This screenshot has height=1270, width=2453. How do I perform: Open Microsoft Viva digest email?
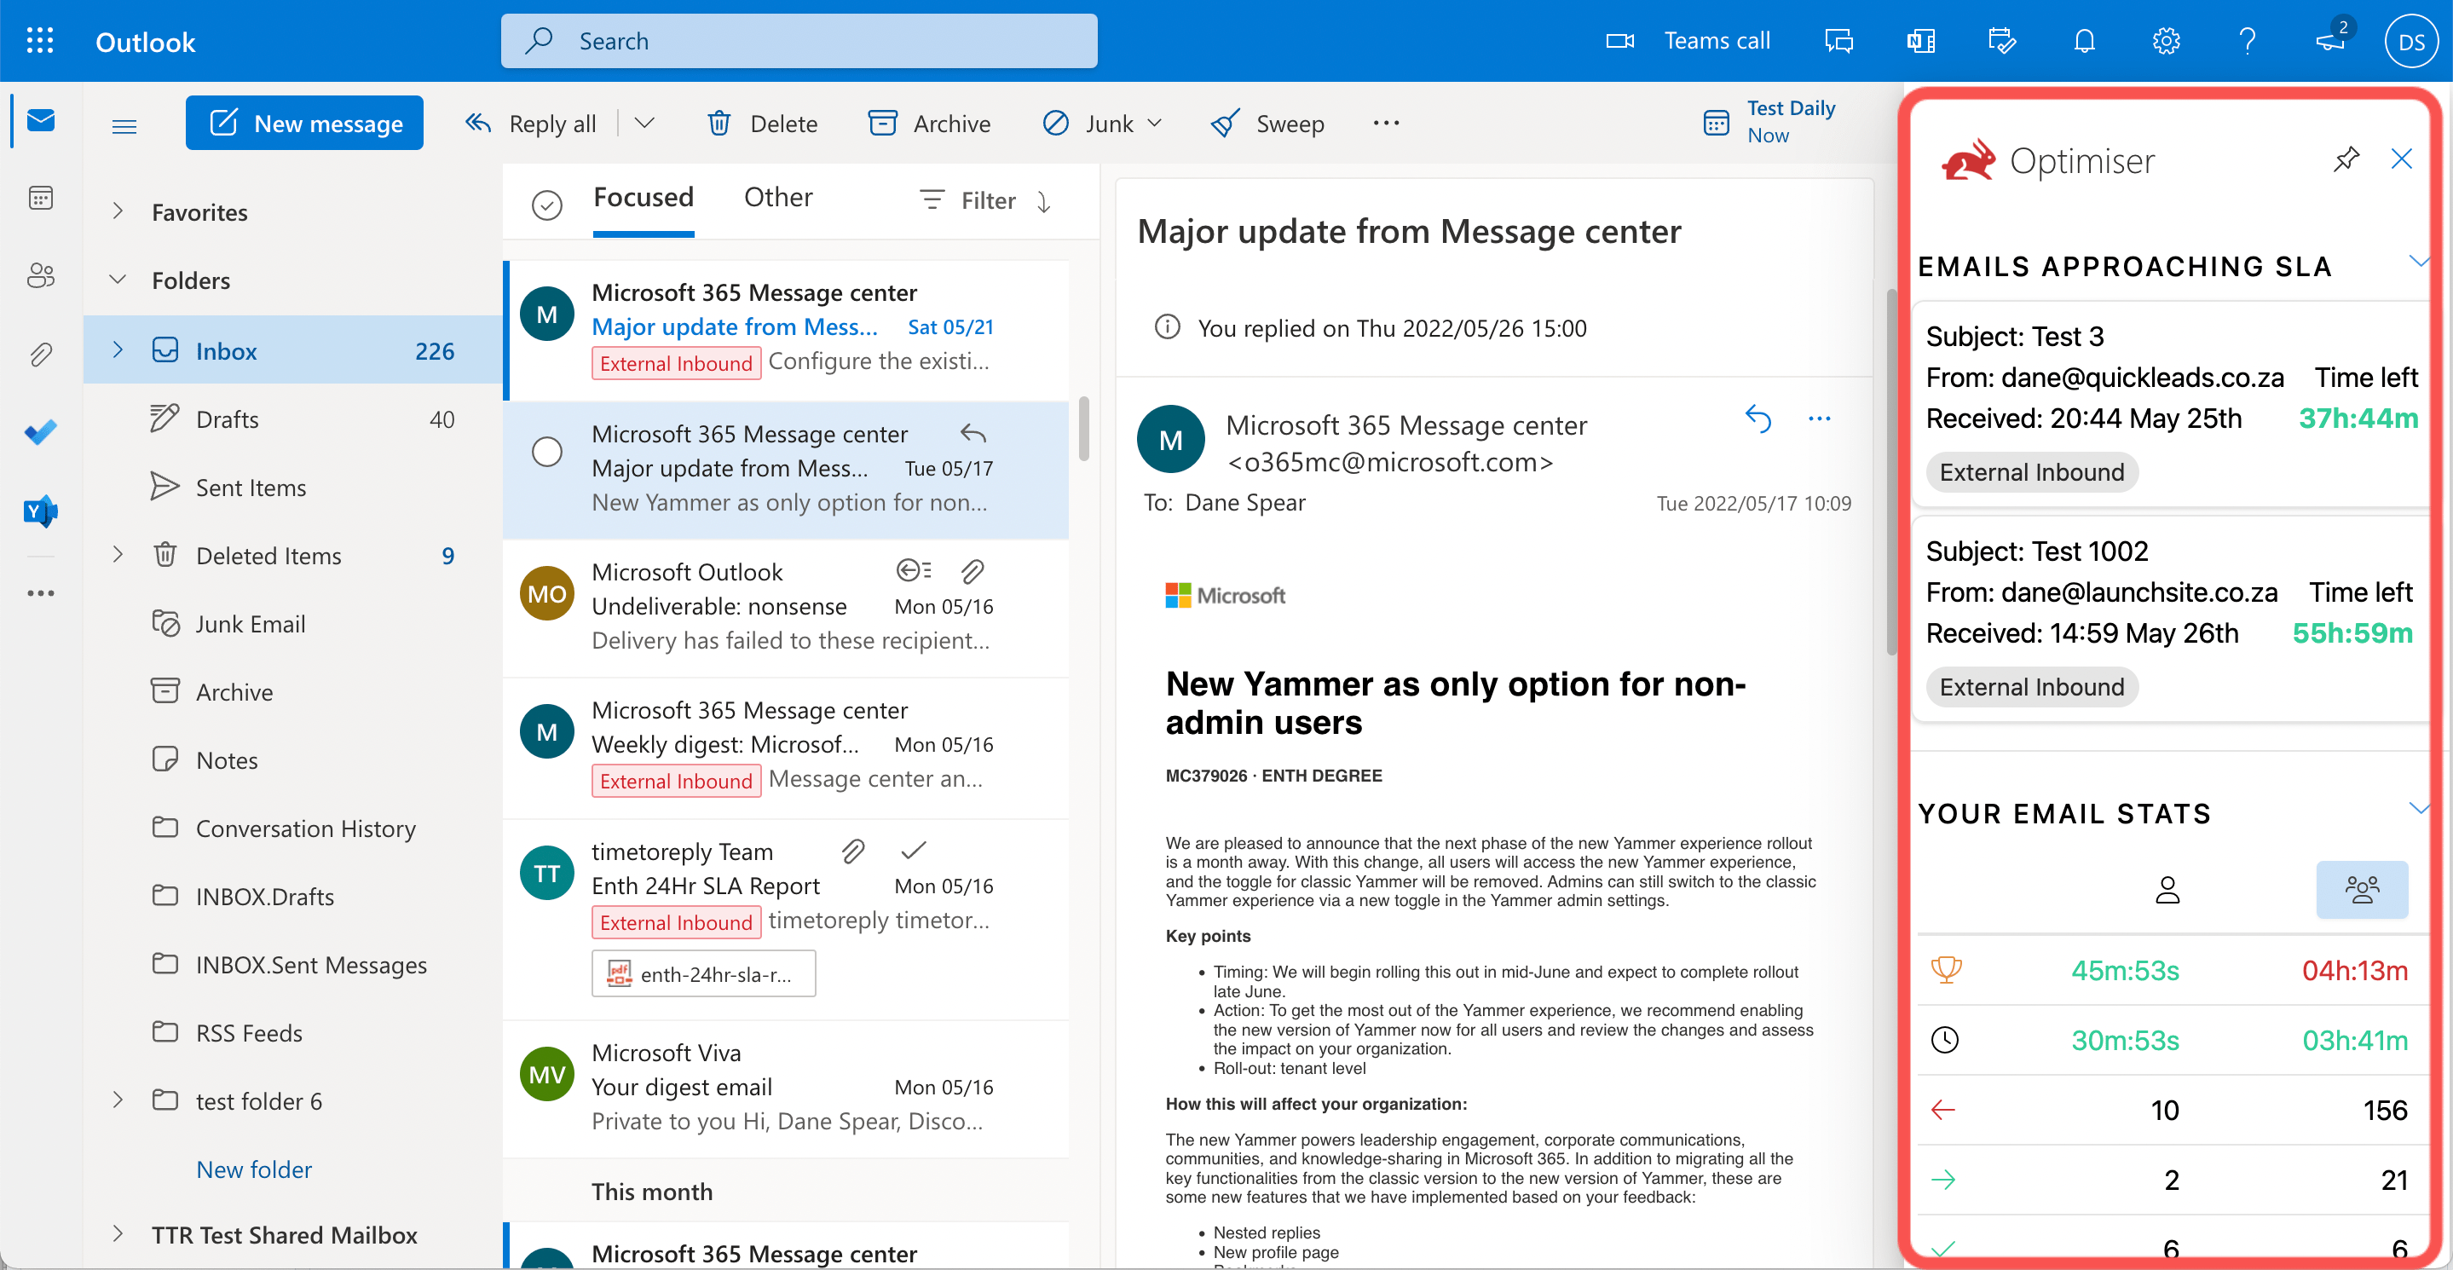click(x=786, y=1088)
